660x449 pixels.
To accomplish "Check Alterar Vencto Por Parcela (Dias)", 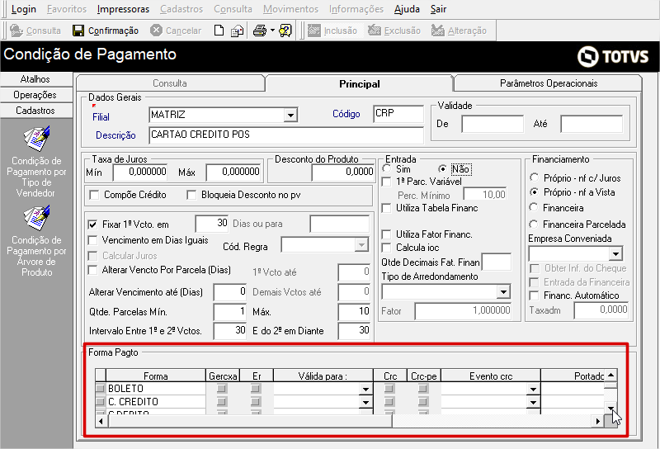I will 92,270.
